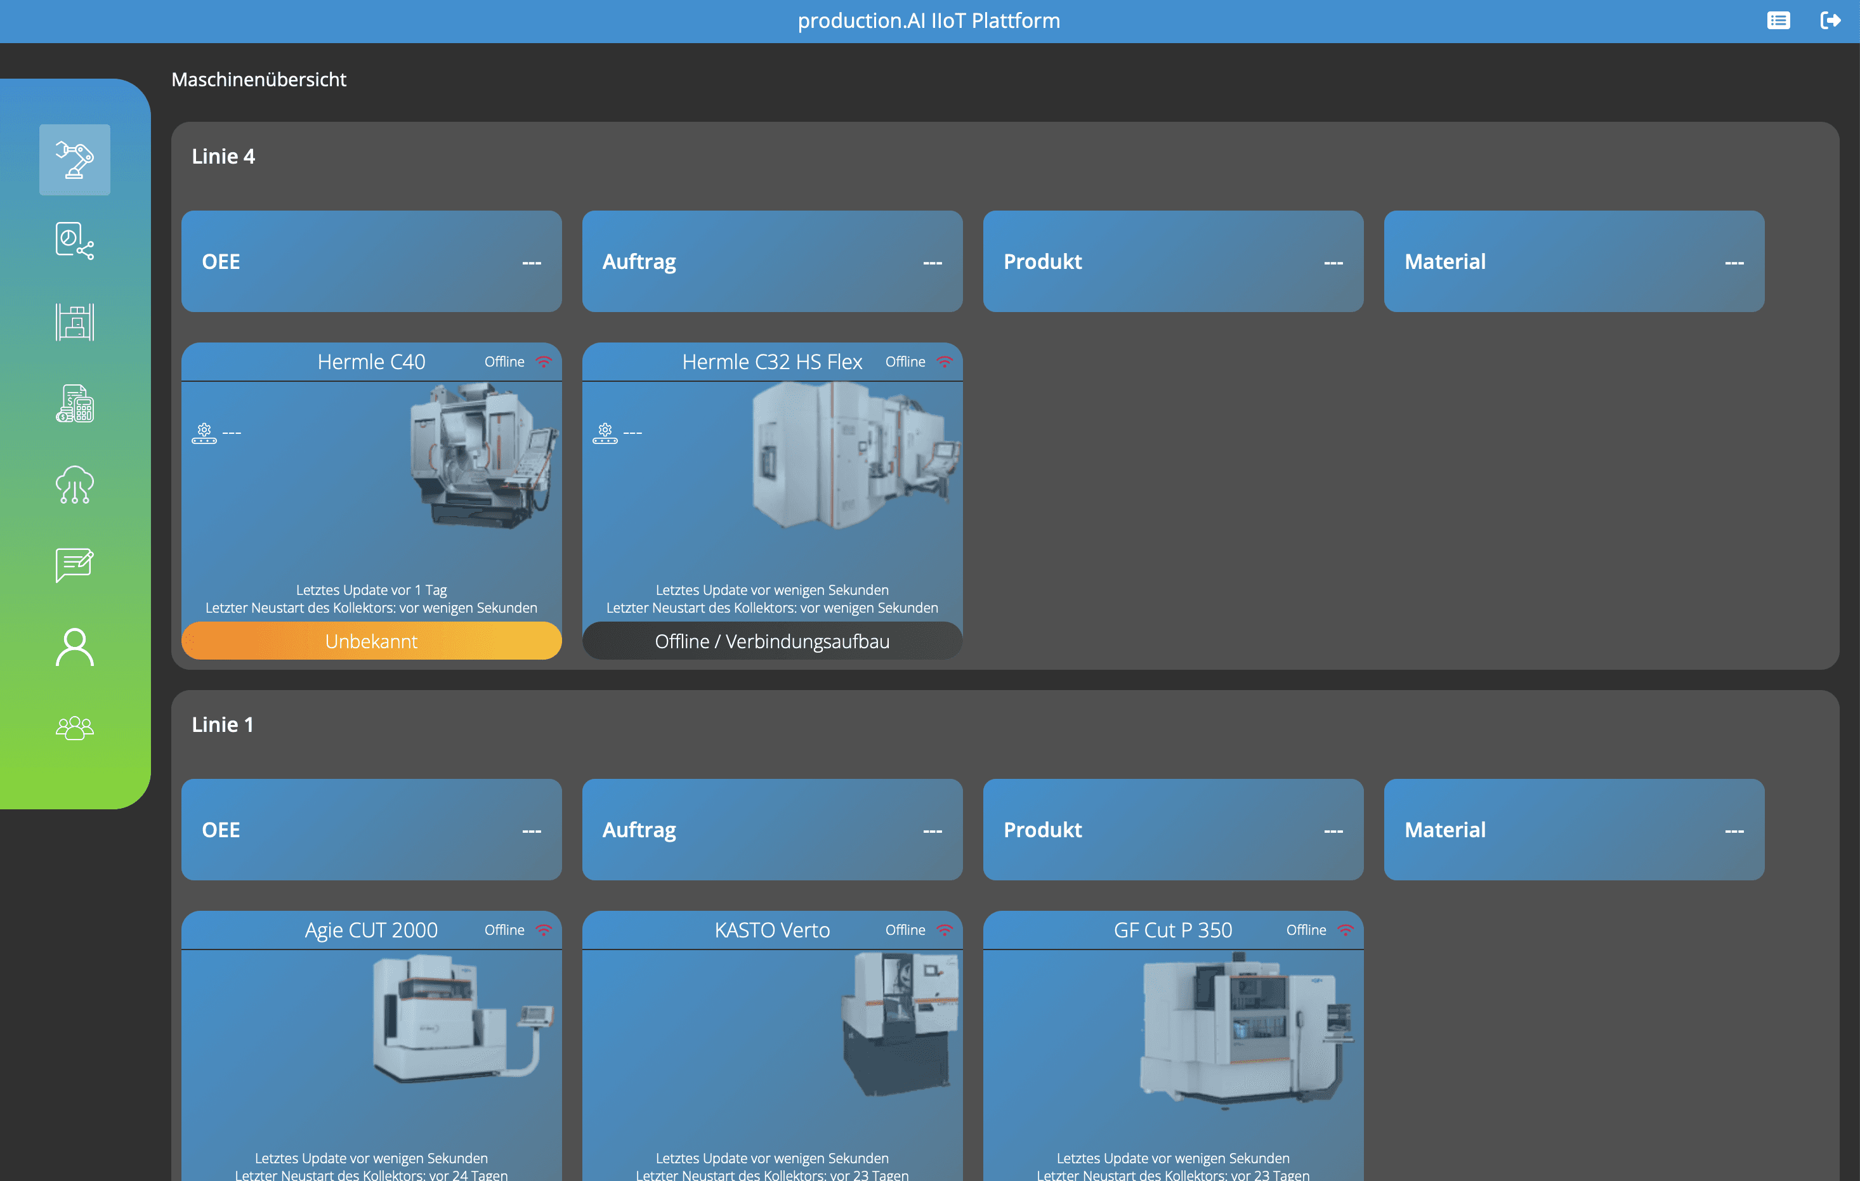Viewport: 1860px width, 1181px height.
Task: Open the user group sidebar icon
Action: [74, 728]
